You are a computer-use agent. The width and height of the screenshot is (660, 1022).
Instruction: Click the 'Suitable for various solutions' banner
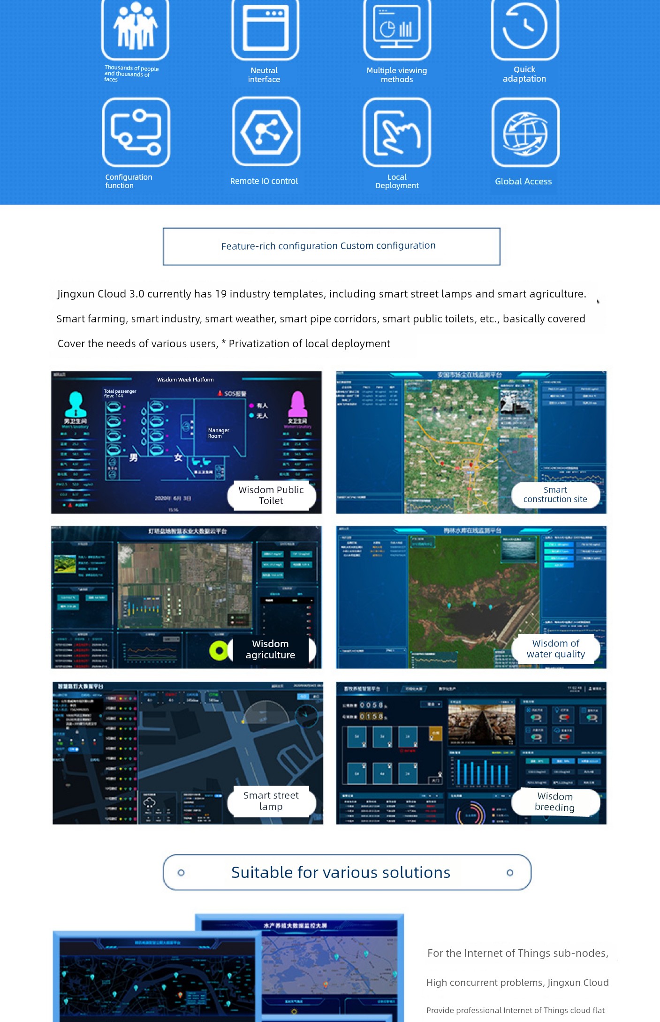click(x=347, y=872)
